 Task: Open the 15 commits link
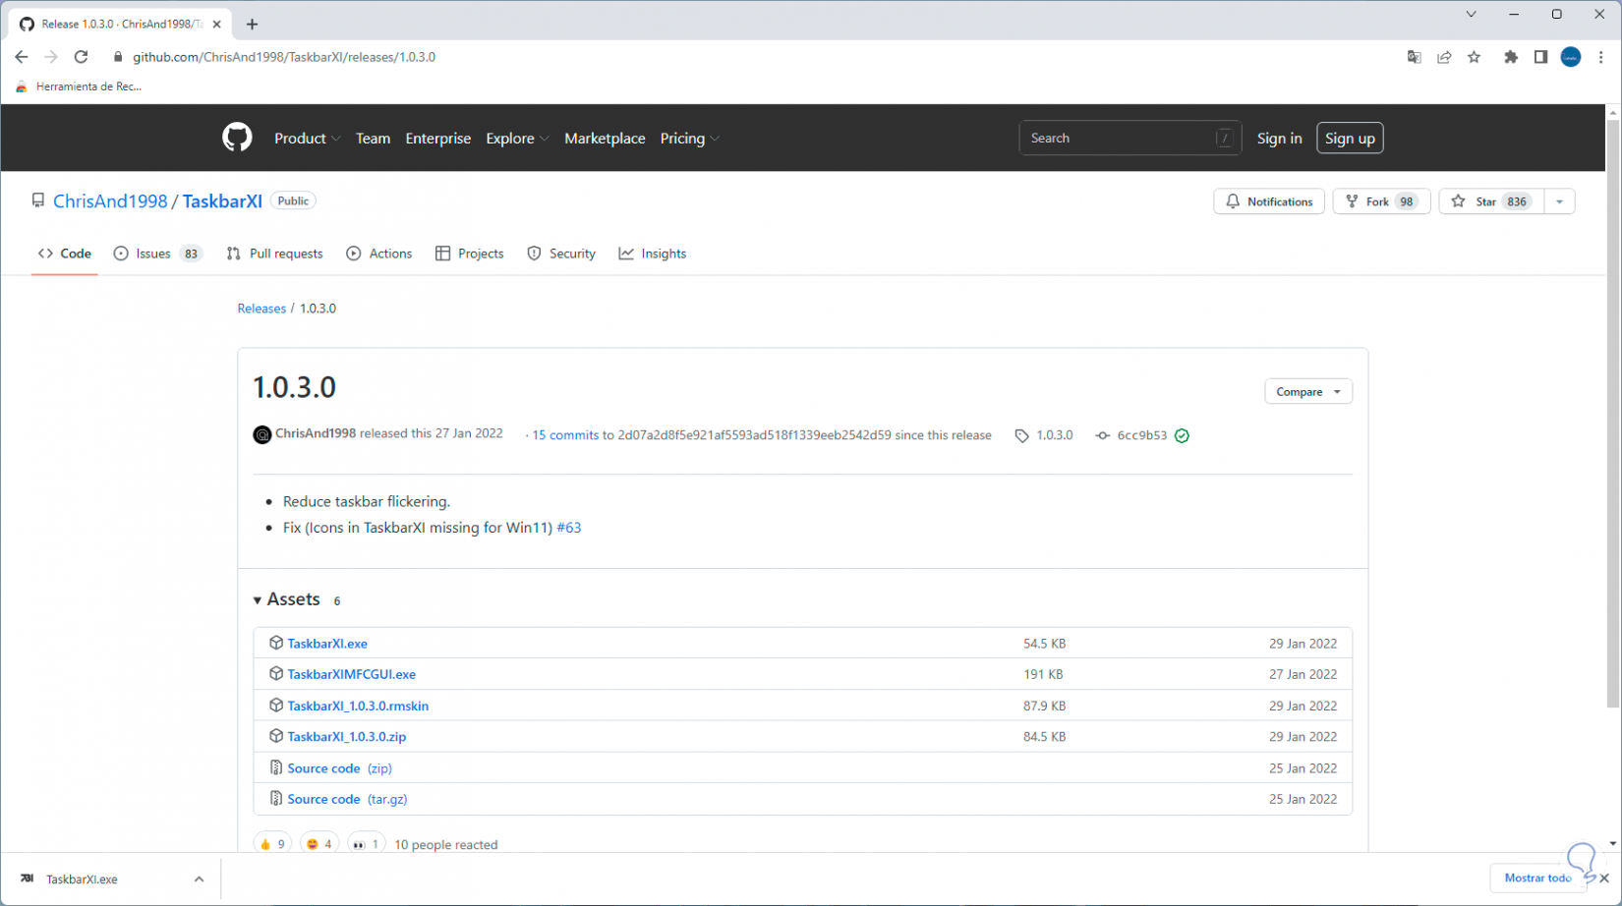click(565, 435)
